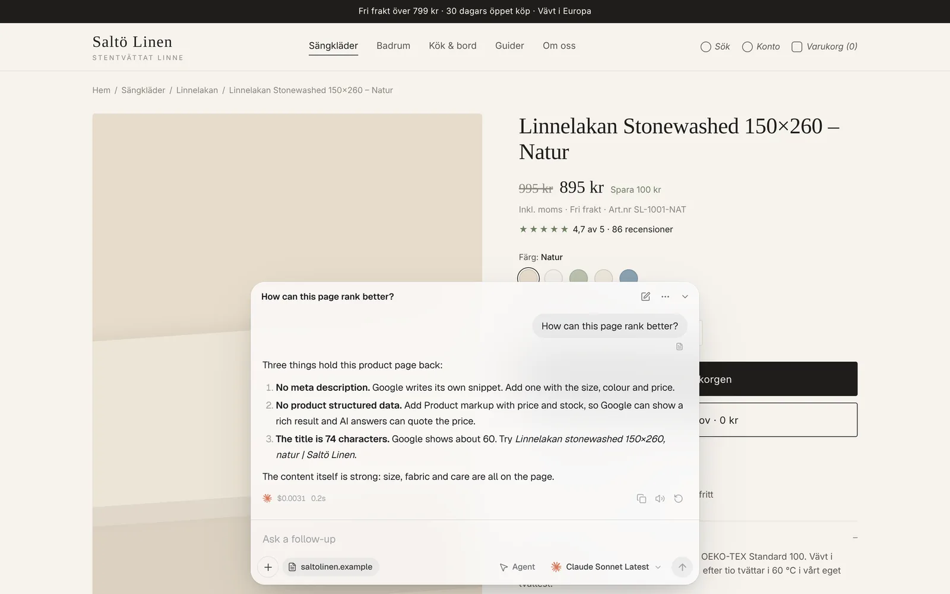Go to Linnelakan breadcrumb
950x594 pixels.
point(197,90)
